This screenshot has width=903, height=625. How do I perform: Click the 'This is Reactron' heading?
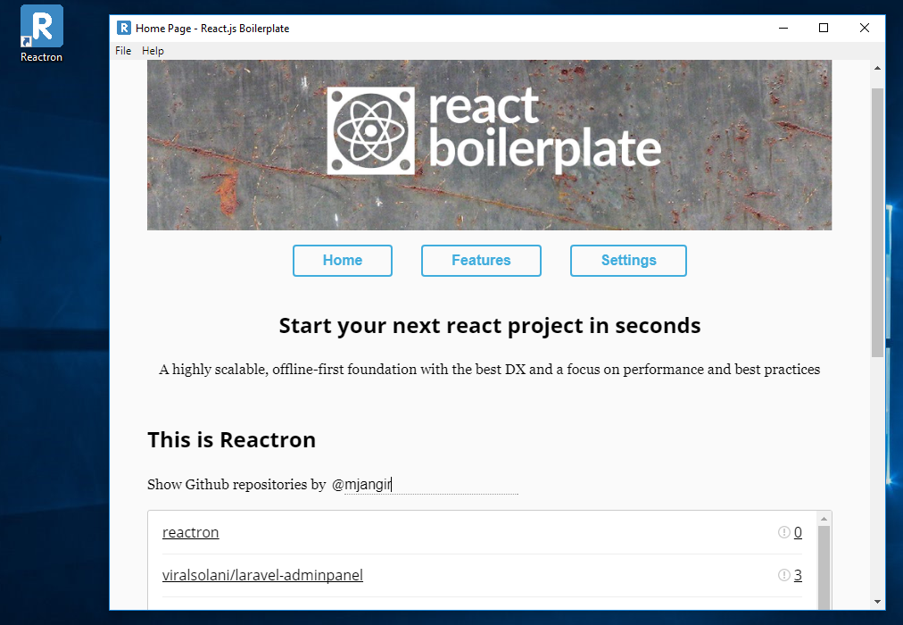tap(231, 440)
